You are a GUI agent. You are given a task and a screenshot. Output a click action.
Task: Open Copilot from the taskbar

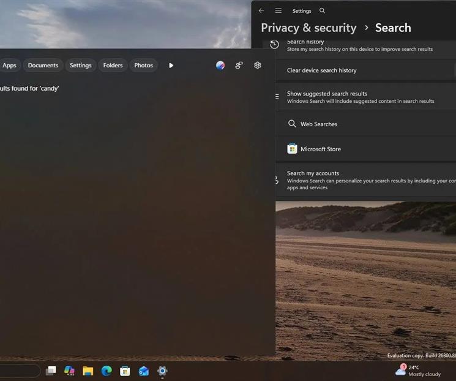coord(69,371)
